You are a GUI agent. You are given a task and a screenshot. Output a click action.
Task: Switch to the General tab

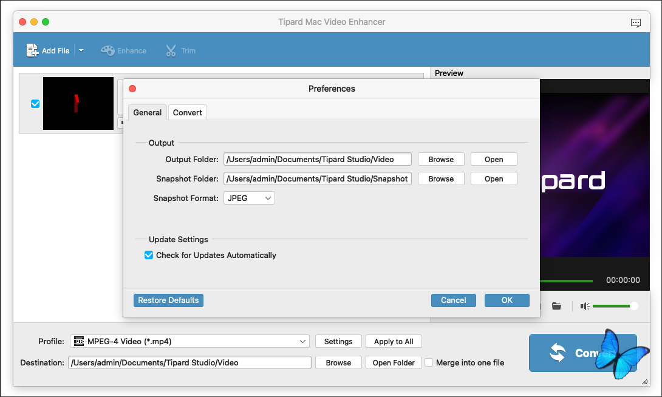[x=148, y=112]
